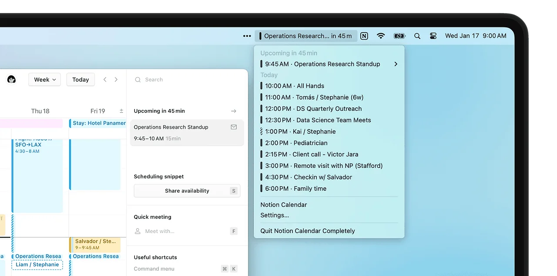Toggle the plus-minus control beside Fri 19
Image resolution: width=557 pixels, height=276 pixels.
point(121,111)
